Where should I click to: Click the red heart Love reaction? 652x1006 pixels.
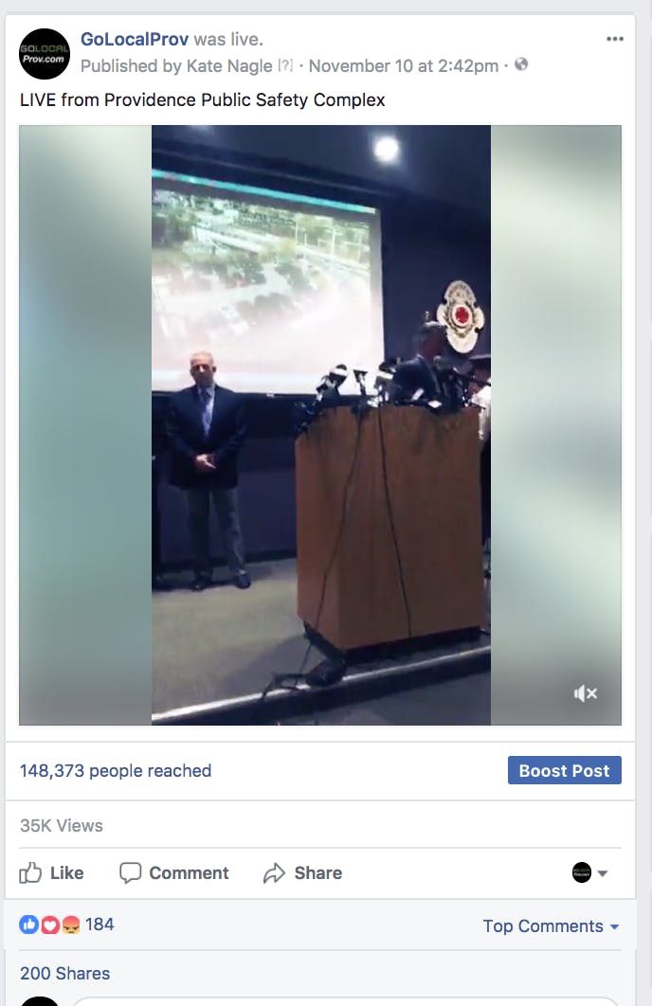(50, 925)
